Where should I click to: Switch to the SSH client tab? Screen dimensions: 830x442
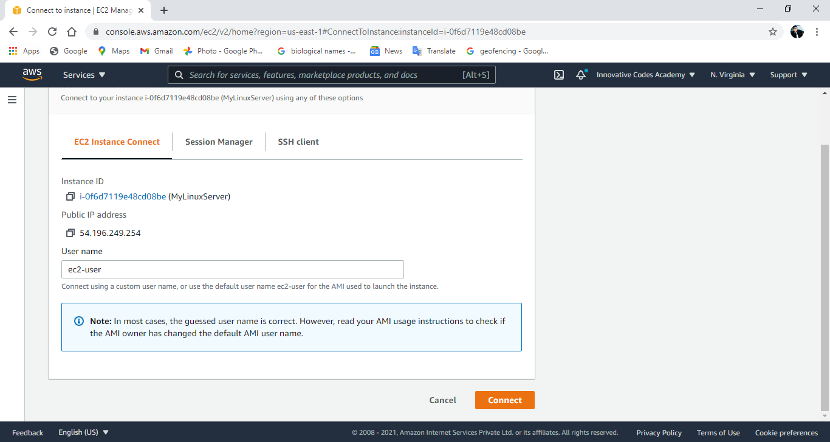(298, 142)
